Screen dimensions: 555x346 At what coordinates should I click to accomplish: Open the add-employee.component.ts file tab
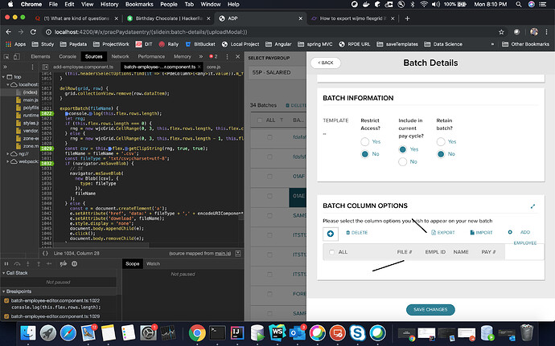coord(83,67)
